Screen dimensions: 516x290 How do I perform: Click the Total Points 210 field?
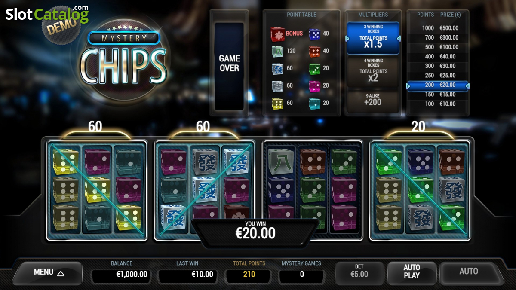point(249,274)
